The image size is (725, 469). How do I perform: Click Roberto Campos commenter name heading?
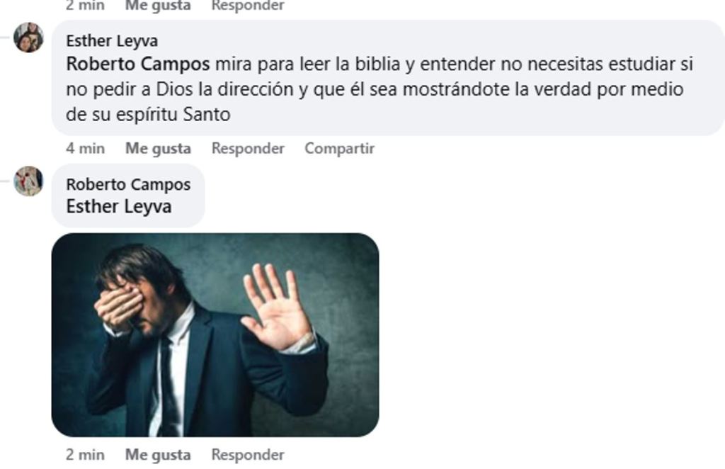coord(128,184)
